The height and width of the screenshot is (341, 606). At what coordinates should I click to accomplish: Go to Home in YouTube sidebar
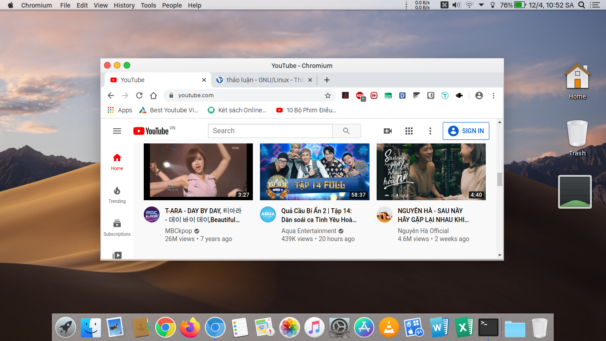pos(117,162)
